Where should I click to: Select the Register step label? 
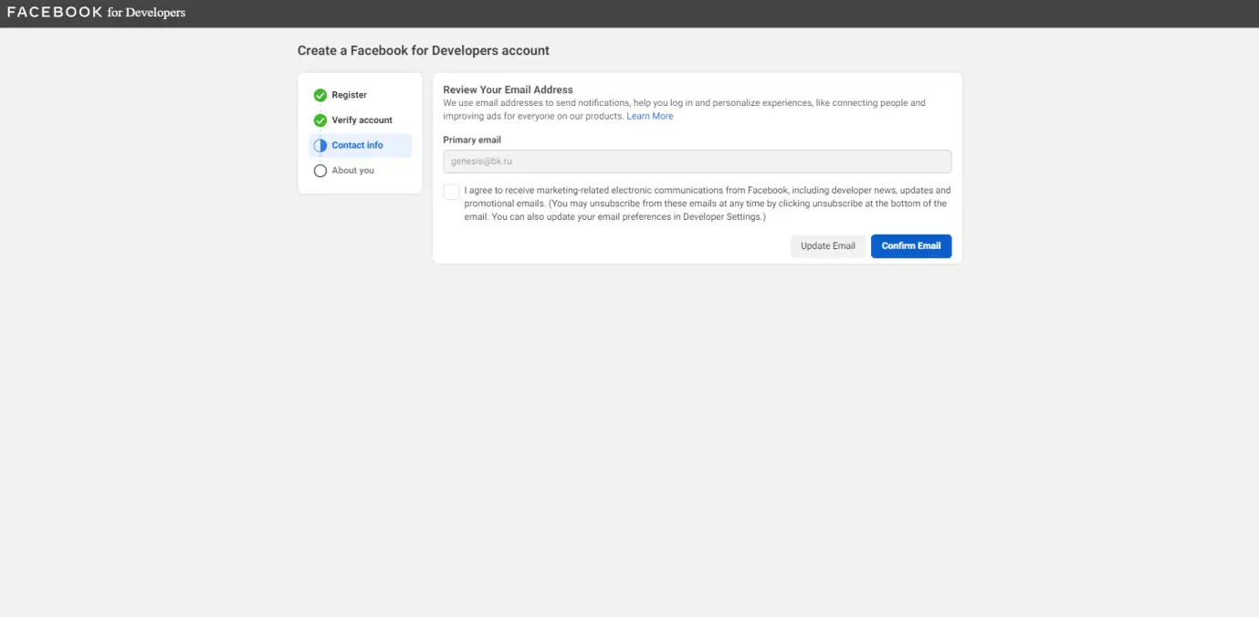tap(349, 95)
